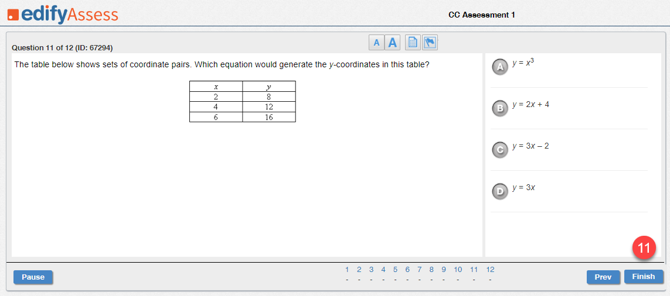Jump to question 5
670x296 pixels.
tap(395, 270)
